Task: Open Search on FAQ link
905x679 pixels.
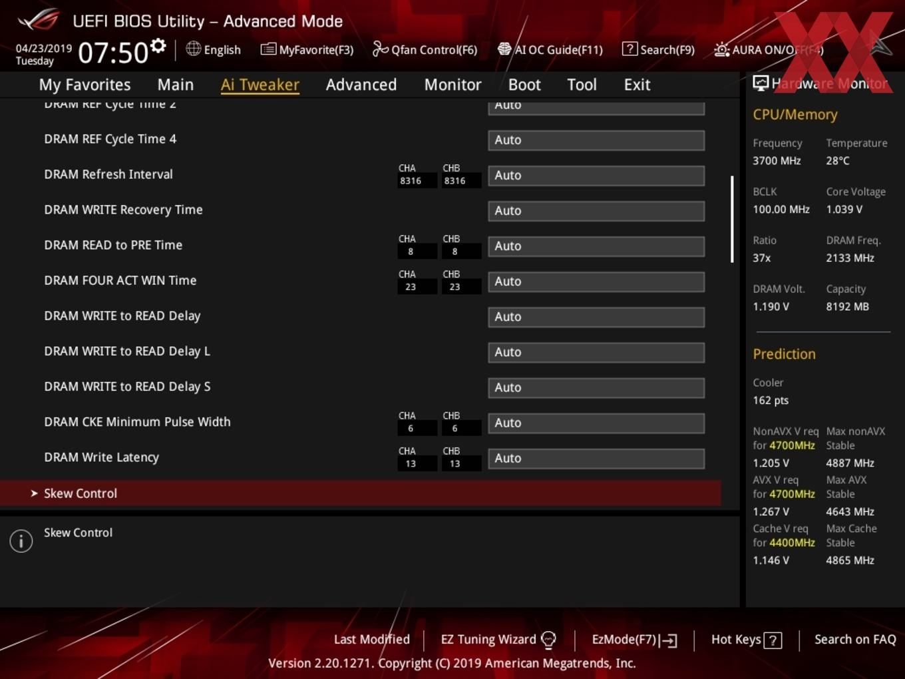Action: 855,640
